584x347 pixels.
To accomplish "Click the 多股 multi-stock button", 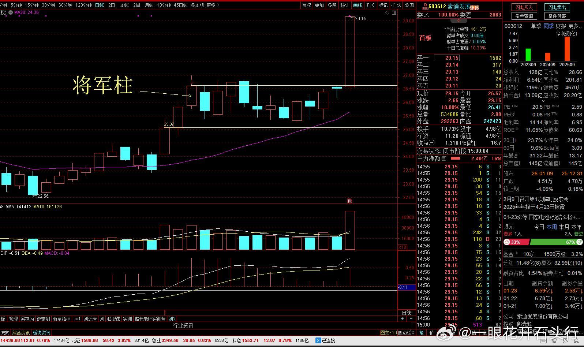I will [x=332, y=5].
